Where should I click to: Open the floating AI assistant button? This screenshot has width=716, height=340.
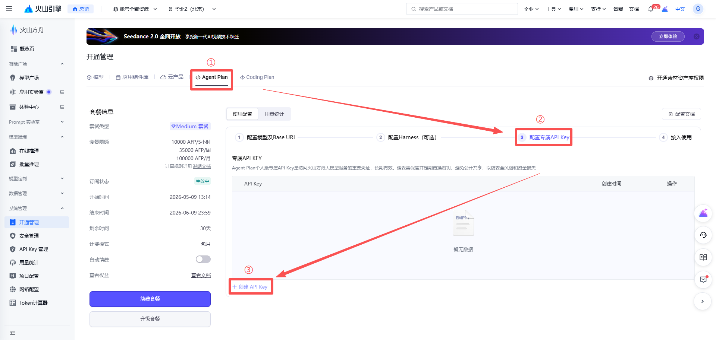[x=703, y=214]
